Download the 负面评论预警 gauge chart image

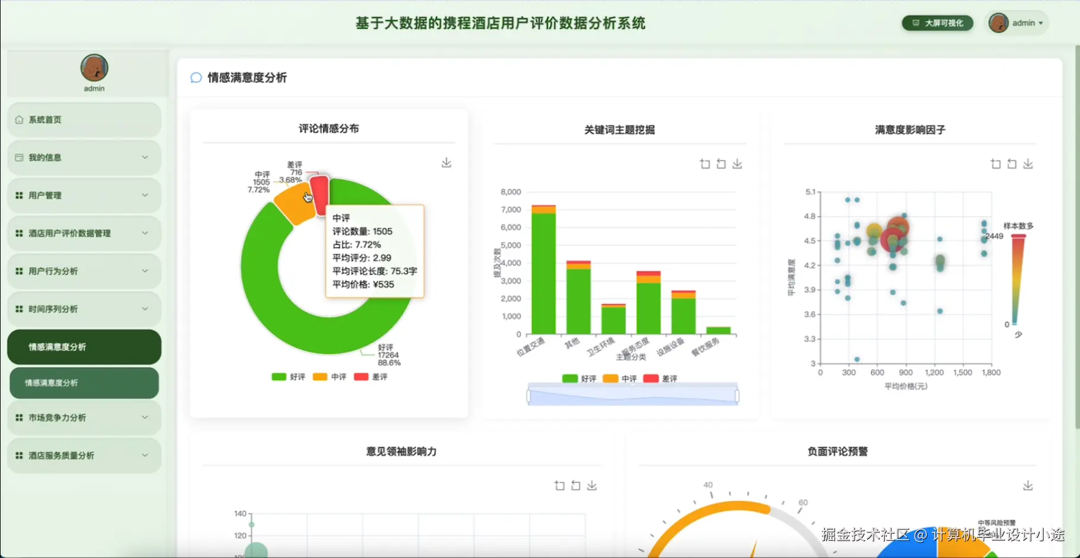coord(1028,485)
